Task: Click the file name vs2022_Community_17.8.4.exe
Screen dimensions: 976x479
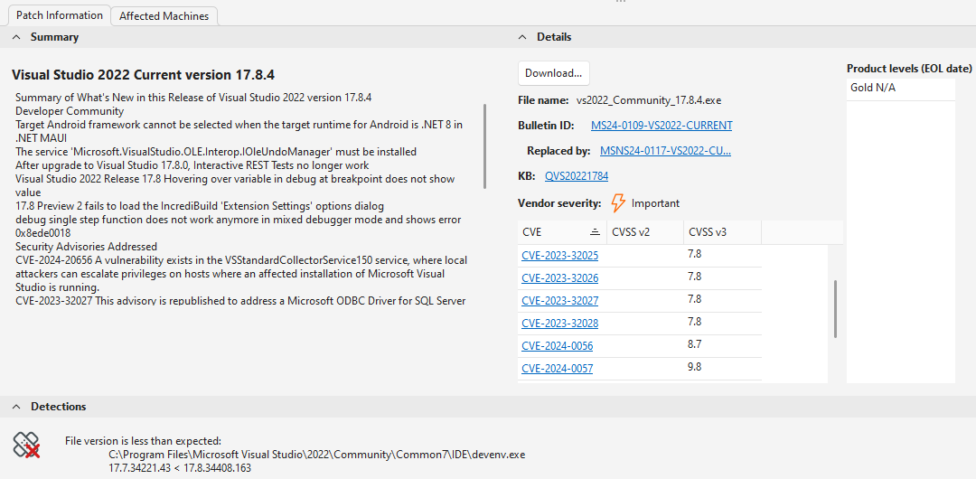Action: 649,100
